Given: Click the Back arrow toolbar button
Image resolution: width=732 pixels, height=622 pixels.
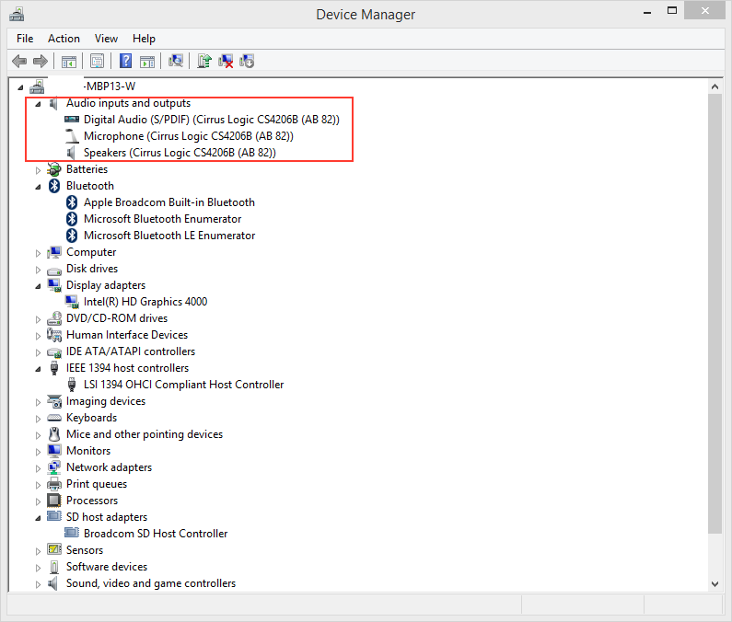Looking at the screenshot, I should click(x=19, y=61).
